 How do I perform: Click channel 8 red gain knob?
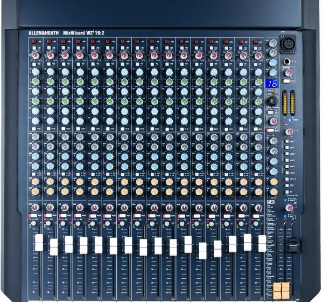[139, 56]
